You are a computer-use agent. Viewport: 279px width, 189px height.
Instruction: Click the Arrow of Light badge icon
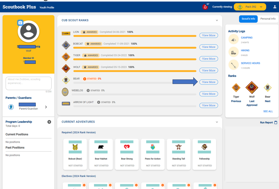[x=66, y=104]
